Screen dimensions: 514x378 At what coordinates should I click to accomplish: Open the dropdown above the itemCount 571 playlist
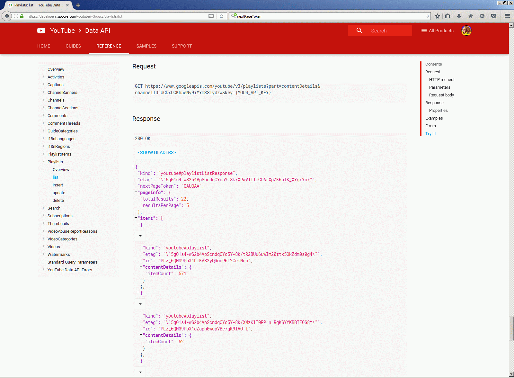[140, 236]
